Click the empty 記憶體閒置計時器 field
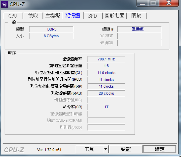Image resolution: width=181 pixels, height=157 pixels. point(106,114)
